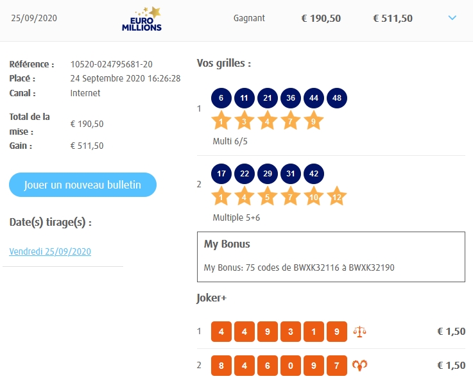473x381 pixels.
Task: Click the reference number 10520-024795681-20
Action: (x=111, y=64)
